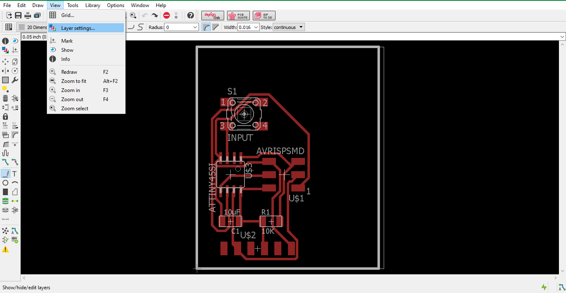566x293 pixels.
Task: Select the Delete trash can tool
Action: 5,98
